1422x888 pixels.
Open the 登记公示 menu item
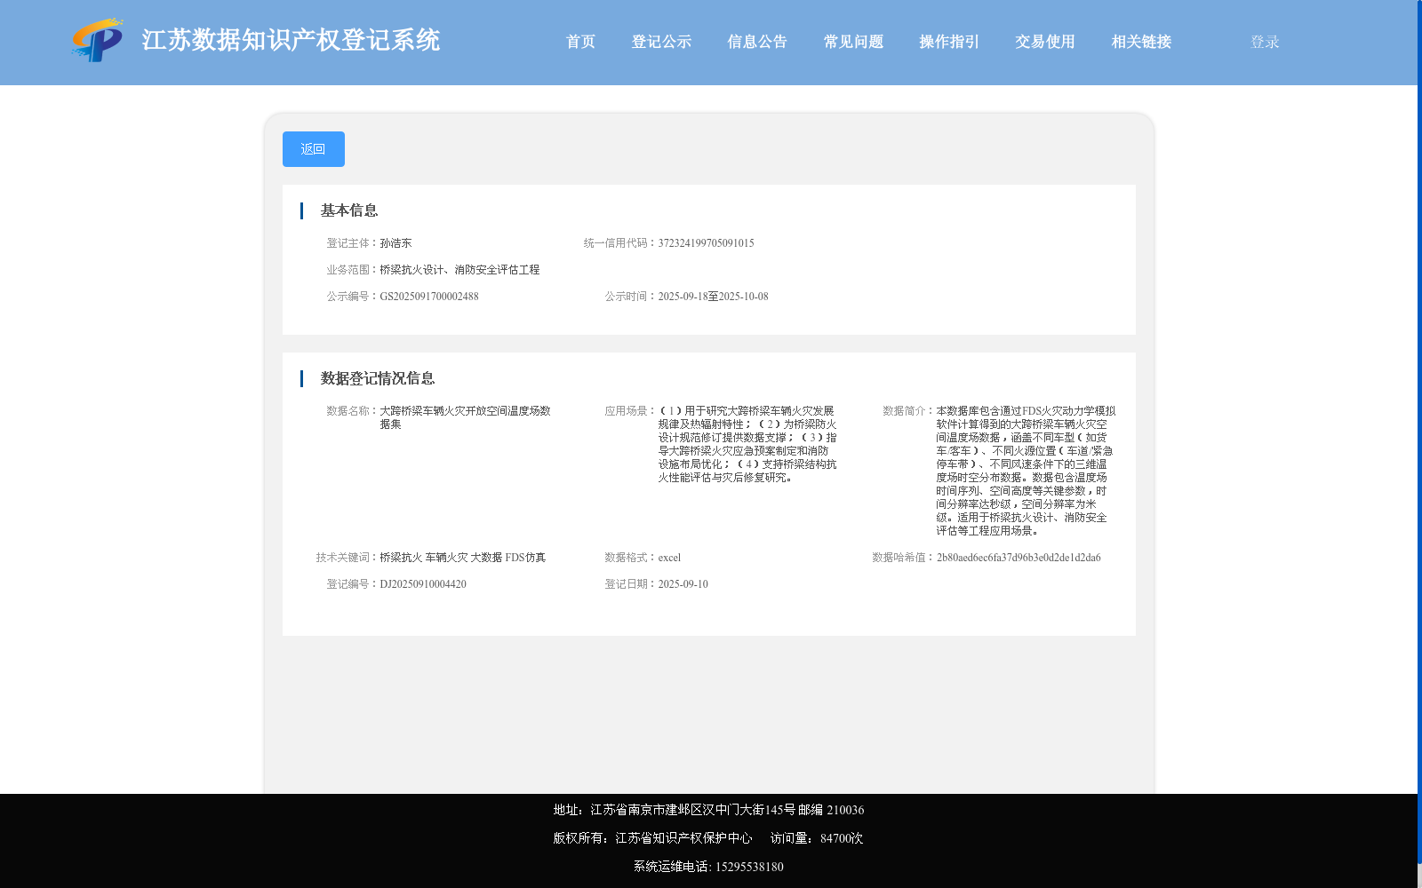pyautogui.click(x=661, y=42)
